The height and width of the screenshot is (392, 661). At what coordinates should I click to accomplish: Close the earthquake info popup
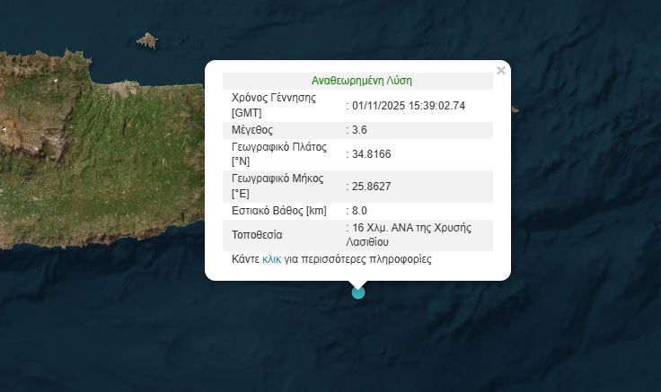(501, 71)
